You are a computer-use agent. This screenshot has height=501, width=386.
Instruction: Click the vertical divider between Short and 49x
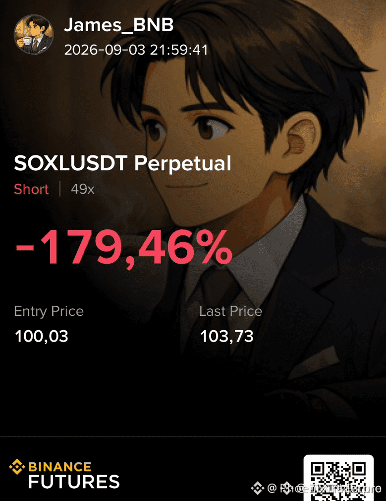point(60,189)
